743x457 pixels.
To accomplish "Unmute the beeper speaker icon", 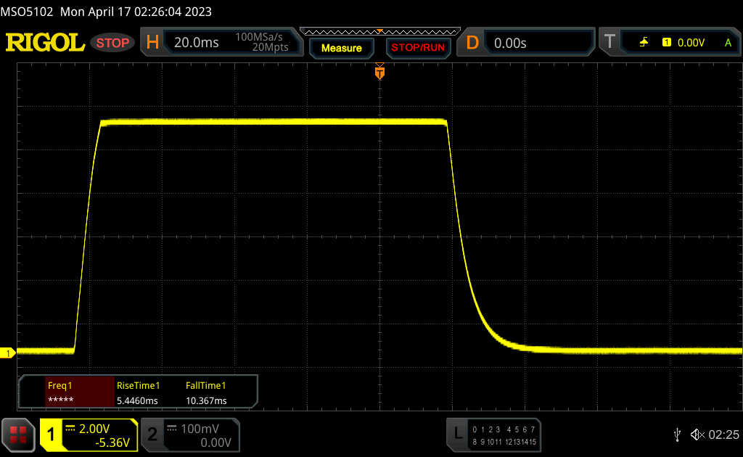I will (697, 435).
